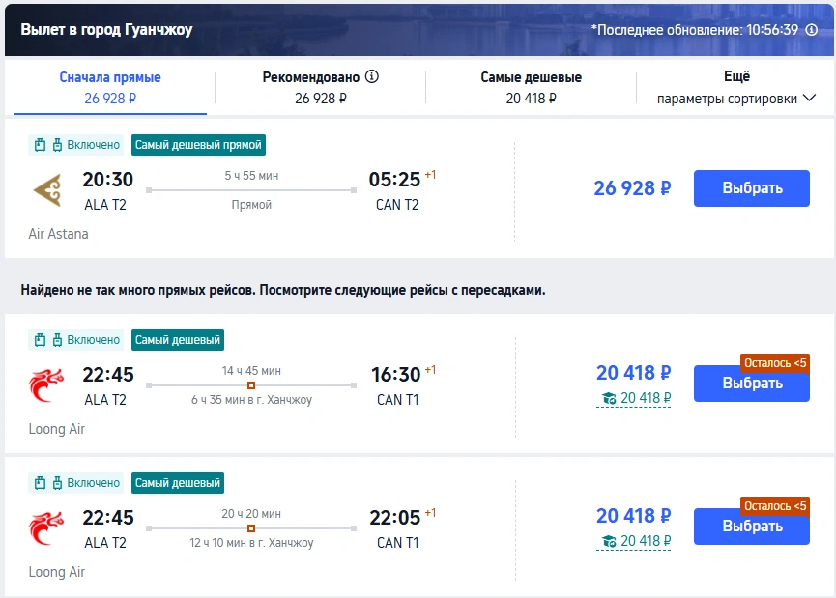The height and width of the screenshot is (598, 836).
Task: Click Осталось <5 label on the 16:30 flight
Action: (775, 363)
